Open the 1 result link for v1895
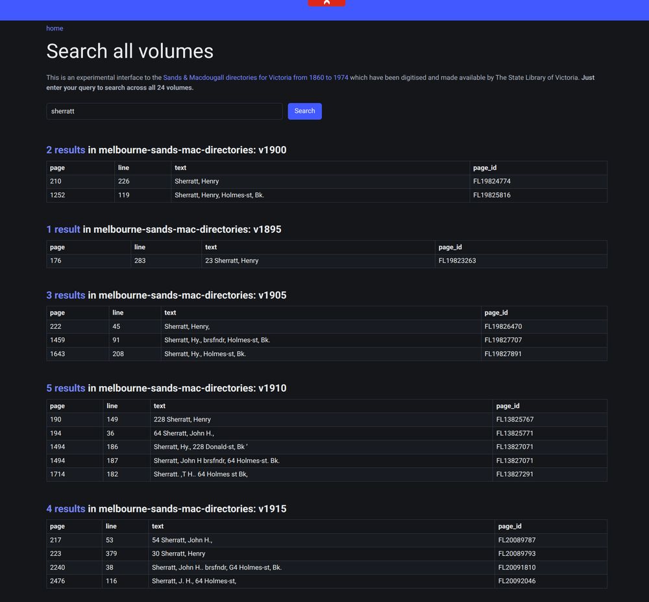The image size is (649, 602). 63,229
